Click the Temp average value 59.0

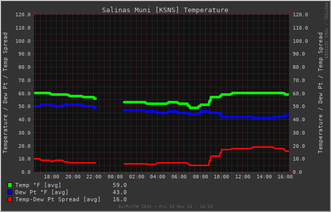120,185
